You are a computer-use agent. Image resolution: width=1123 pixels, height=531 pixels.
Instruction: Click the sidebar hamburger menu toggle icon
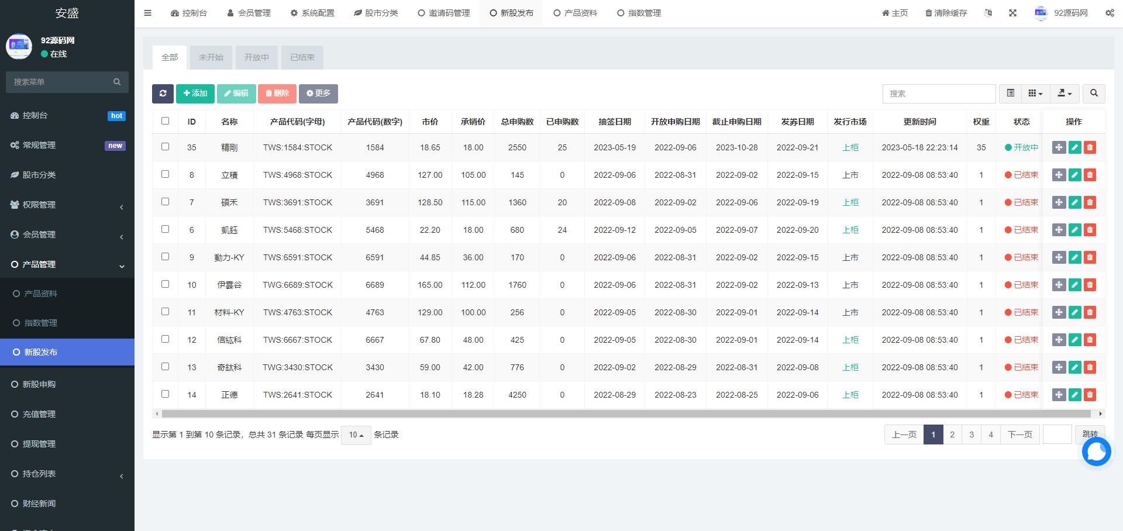(148, 13)
